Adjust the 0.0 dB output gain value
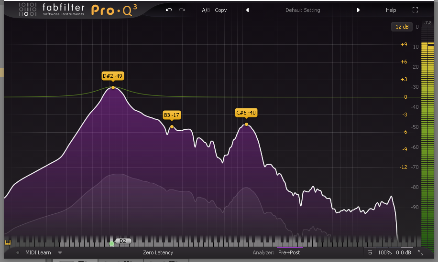The image size is (438, 262). click(404, 252)
